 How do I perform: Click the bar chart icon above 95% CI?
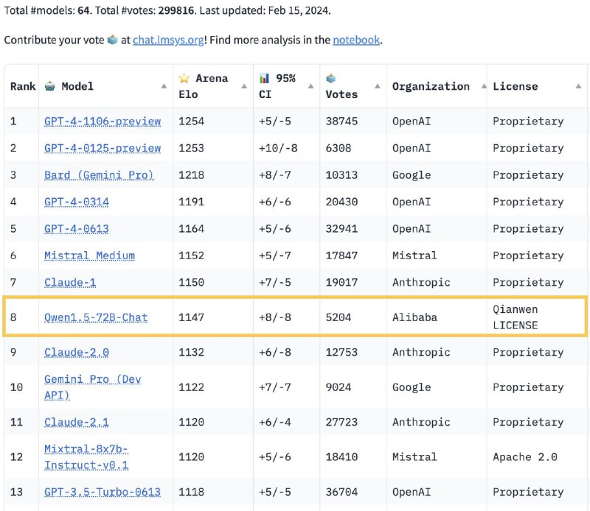pyautogui.click(x=264, y=78)
